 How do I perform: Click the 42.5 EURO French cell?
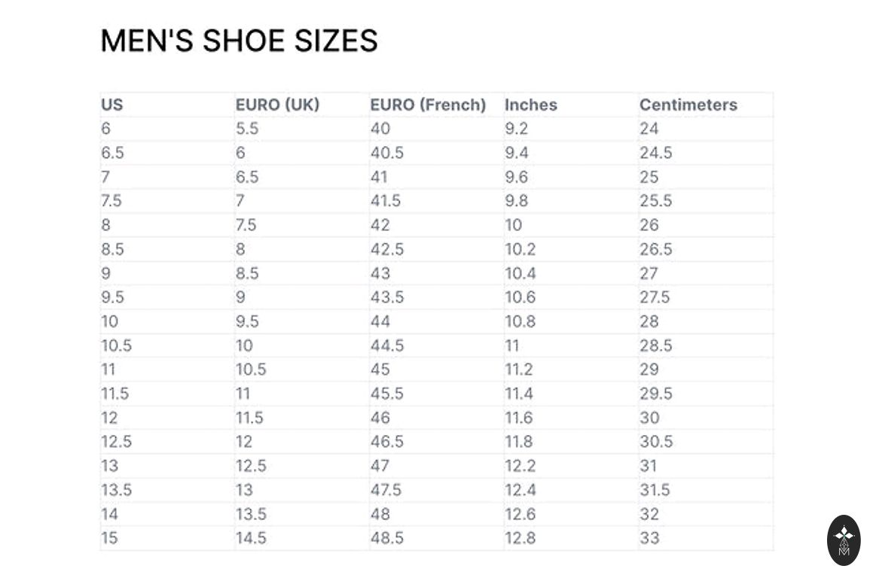(387, 249)
